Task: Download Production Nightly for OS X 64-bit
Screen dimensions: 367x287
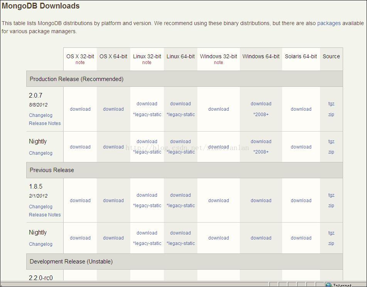Action: (113, 147)
